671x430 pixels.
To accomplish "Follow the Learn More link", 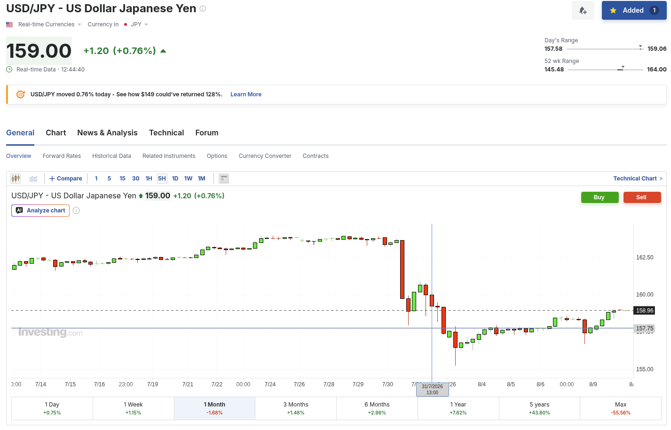I will 246,94.
